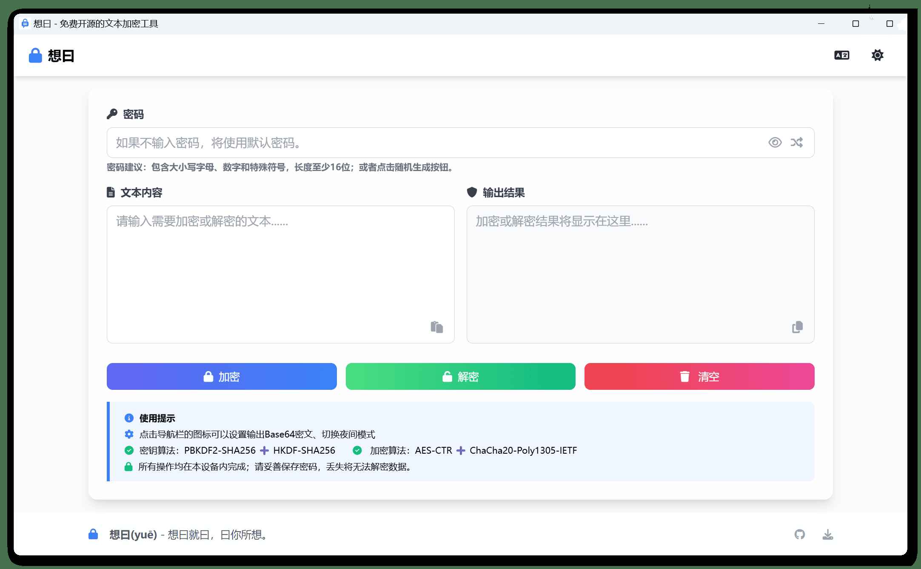Click the key icon next to 密码
Screen dimensions: 921x569
(112, 114)
